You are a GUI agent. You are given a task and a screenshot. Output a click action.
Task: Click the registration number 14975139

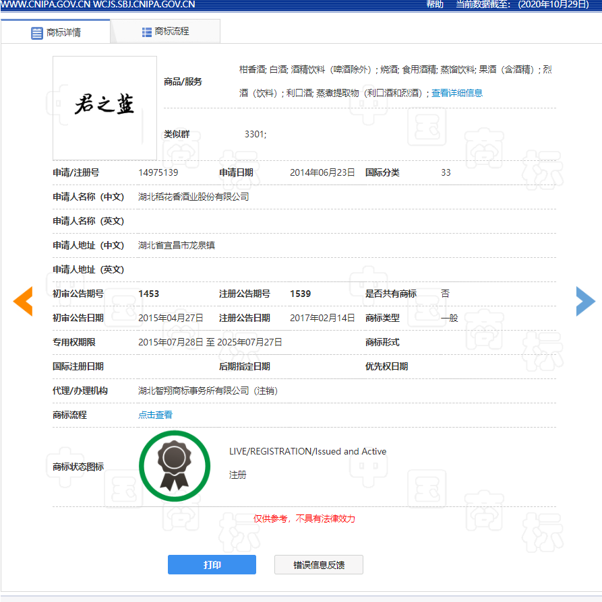pyautogui.click(x=158, y=172)
